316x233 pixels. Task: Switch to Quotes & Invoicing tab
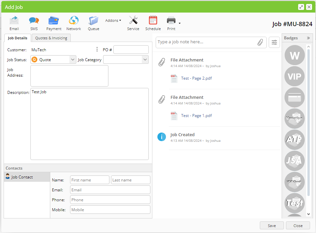pos(51,38)
